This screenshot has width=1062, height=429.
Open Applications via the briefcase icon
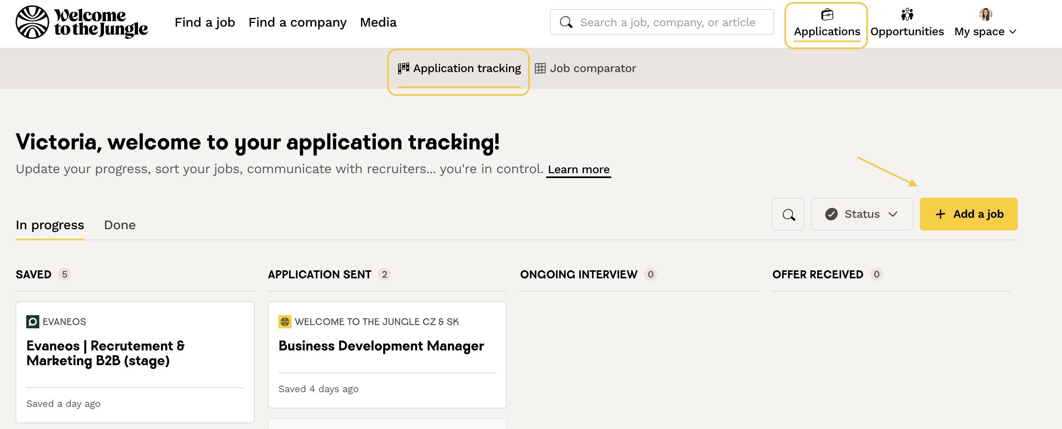point(827,15)
